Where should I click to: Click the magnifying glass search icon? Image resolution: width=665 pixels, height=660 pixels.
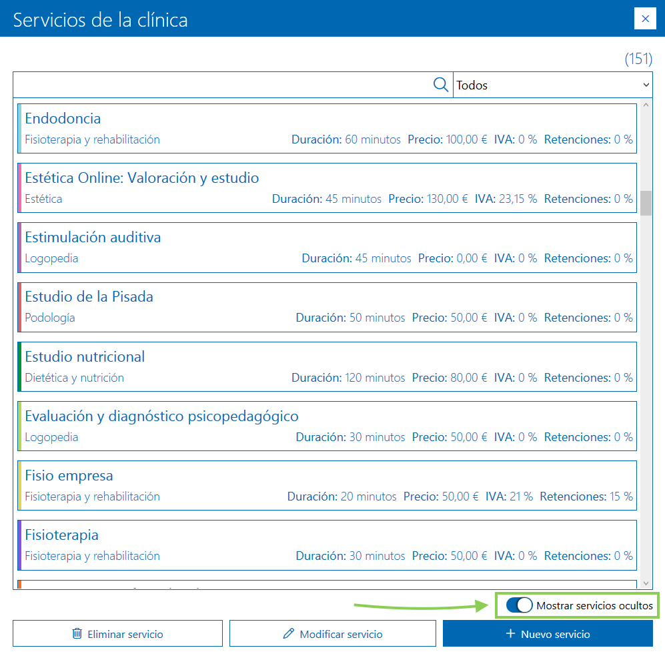tap(441, 85)
